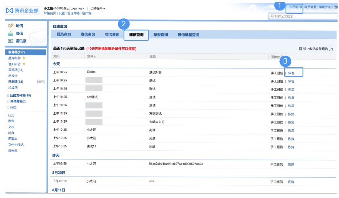Click the 时间 column header
This screenshot has width=339, height=198.
(56, 56)
